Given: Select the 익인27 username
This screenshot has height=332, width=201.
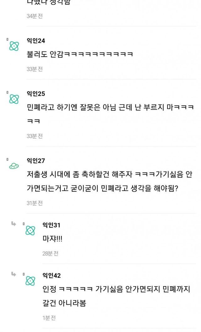Looking at the screenshot, I should coord(36,161).
